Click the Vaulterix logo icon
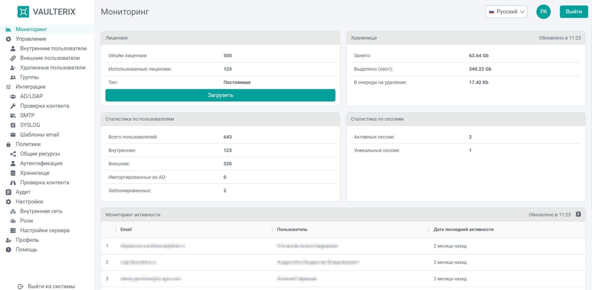 point(23,12)
